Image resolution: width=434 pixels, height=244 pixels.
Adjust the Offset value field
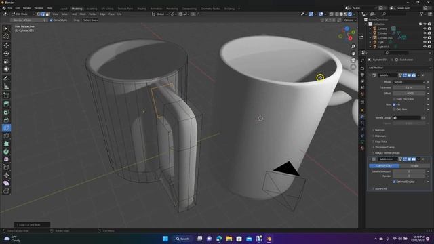pyautogui.click(x=409, y=94)
